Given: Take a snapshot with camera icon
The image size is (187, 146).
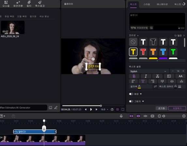Looking at the screenshot, I should pos(112,109).
